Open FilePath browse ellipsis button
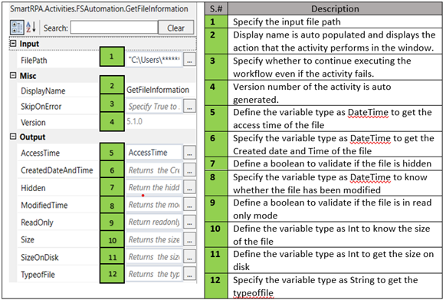This screenshot has height=300, width=446. coord(189,60)
